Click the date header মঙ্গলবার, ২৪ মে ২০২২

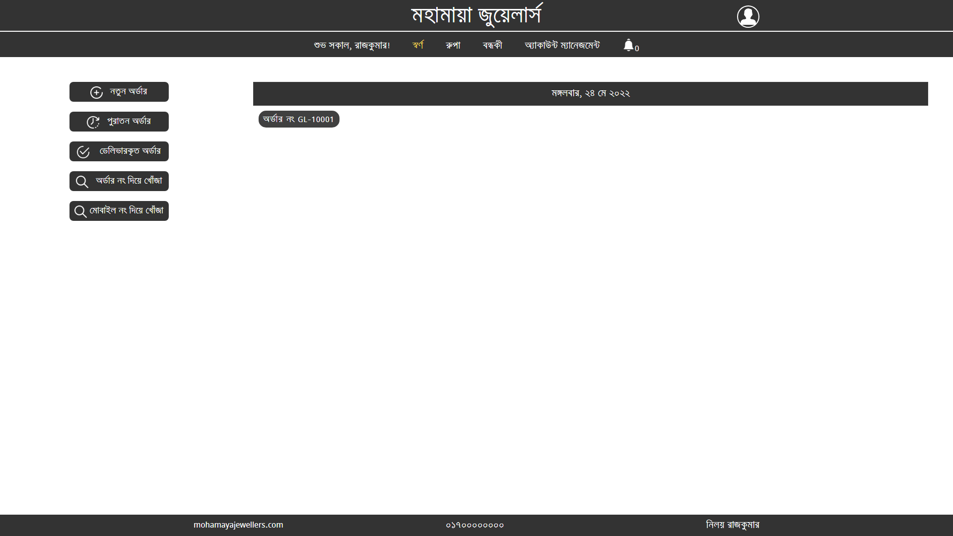pyautogui.click(x=590, y=93)
